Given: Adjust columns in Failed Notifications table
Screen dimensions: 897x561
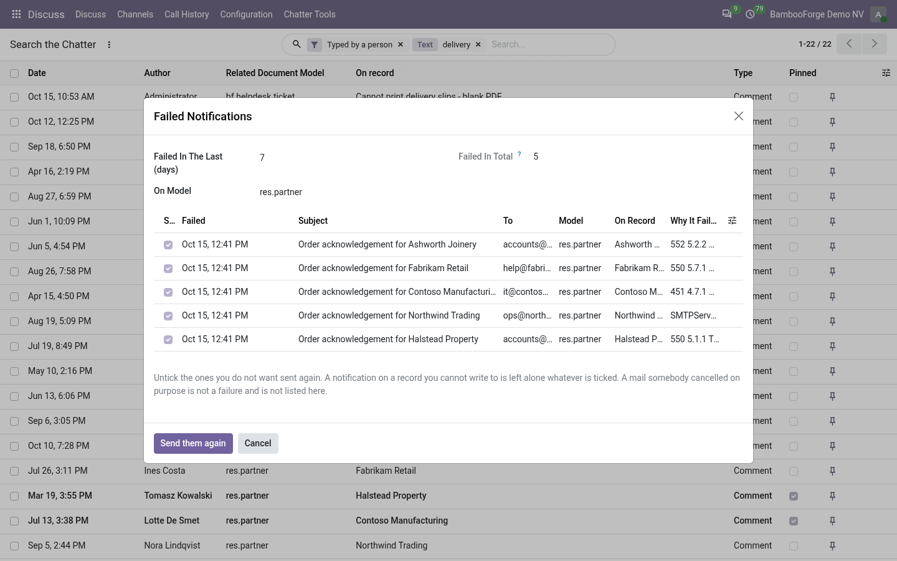Looking at the screenshot, I should 733,221.
